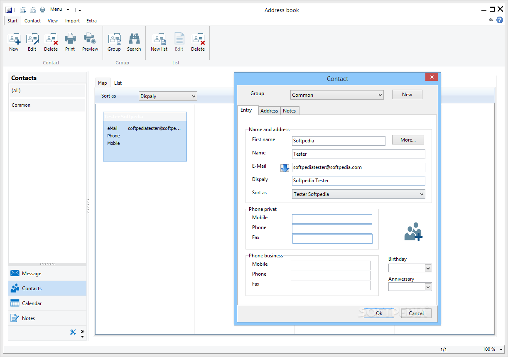Click the contact picture placeholder icon
The width and height of the screenshot is (508, 357).
pos(413,232)
